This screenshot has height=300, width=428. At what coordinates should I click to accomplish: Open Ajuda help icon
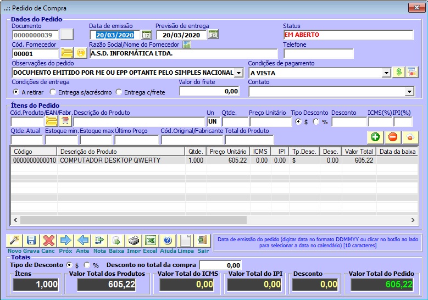(168, 241)
